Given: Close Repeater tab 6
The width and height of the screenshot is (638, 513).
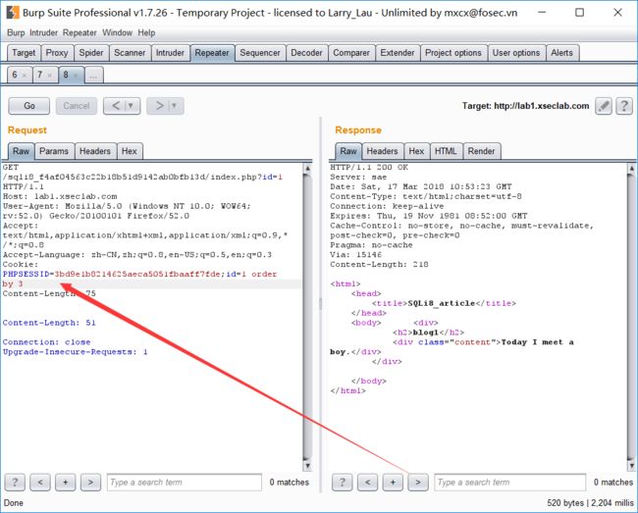Looking at the screenshot, I should coord(24,76).
